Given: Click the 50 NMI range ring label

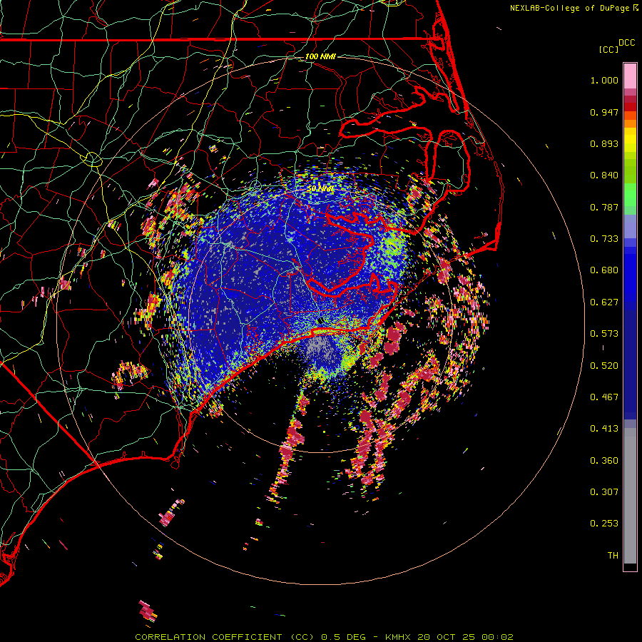Looking at the screenshot, I should [320, 189].
